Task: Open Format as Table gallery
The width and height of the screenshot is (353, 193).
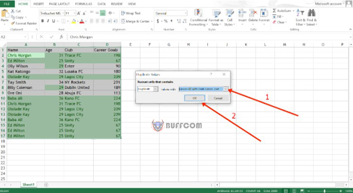Action: tap(216, 18)
